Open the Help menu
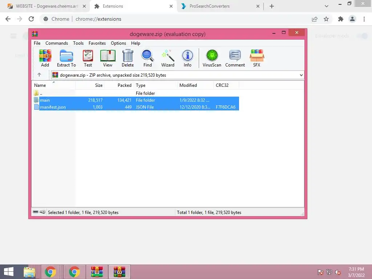This screenshot has width=372, height=279. (136, 43)
